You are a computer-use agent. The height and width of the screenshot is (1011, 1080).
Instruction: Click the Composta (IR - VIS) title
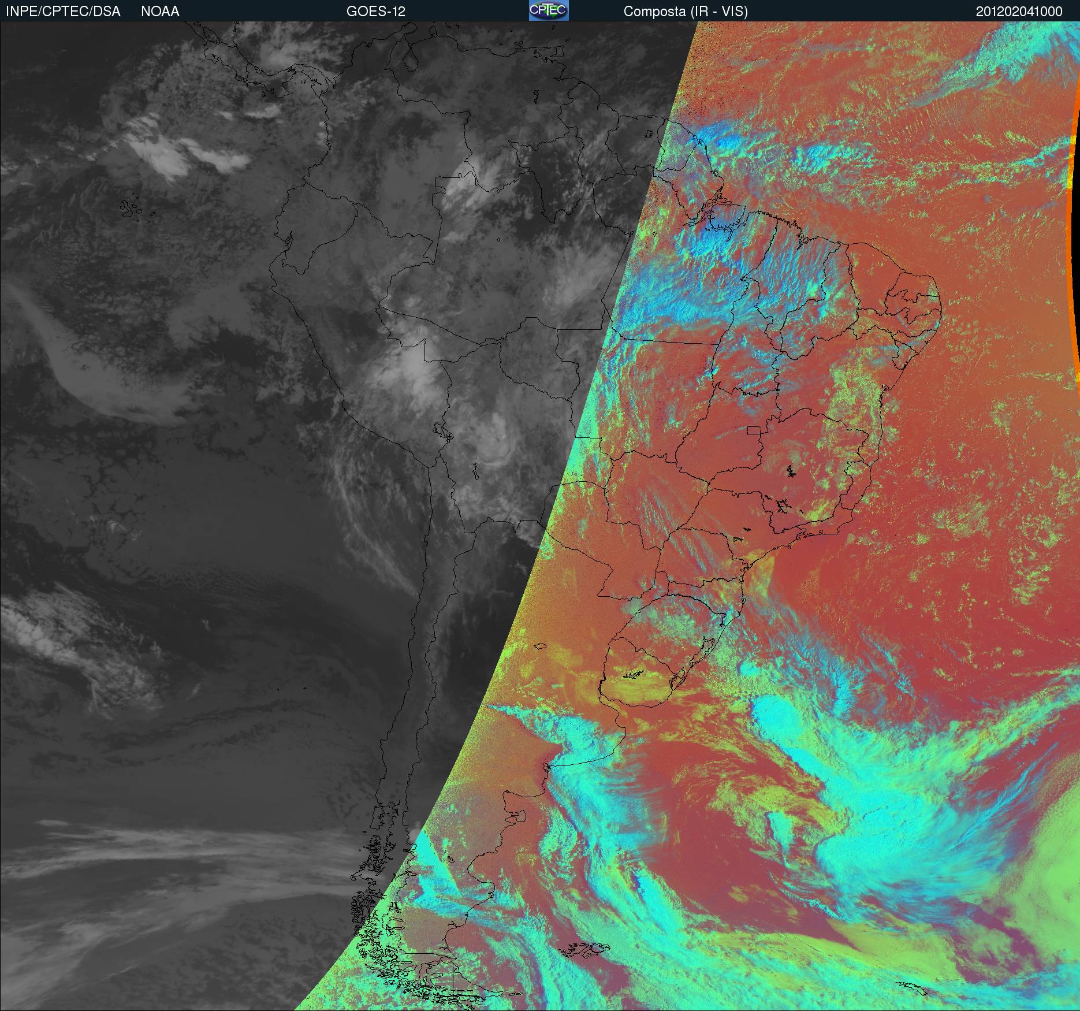686,12
